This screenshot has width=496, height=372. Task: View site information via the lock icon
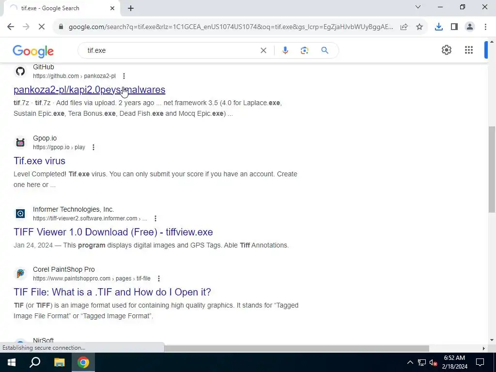(61, 27)
